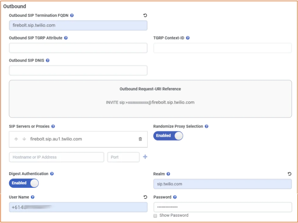Move firebolt.sip.au1.twilio.com proxy down
This screenshot has width=298, height=223.
tap(24, 139)
